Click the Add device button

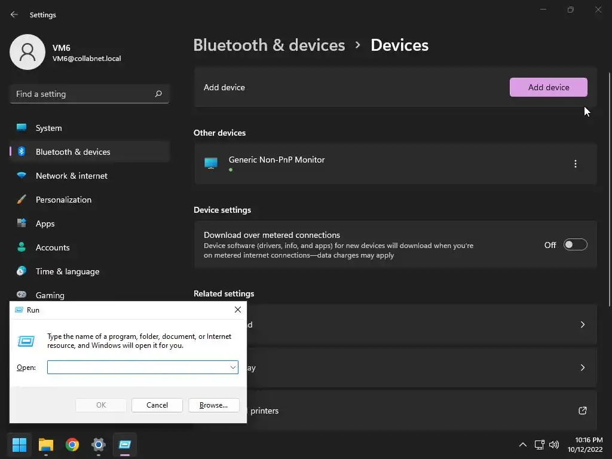(x=549, y=87)
